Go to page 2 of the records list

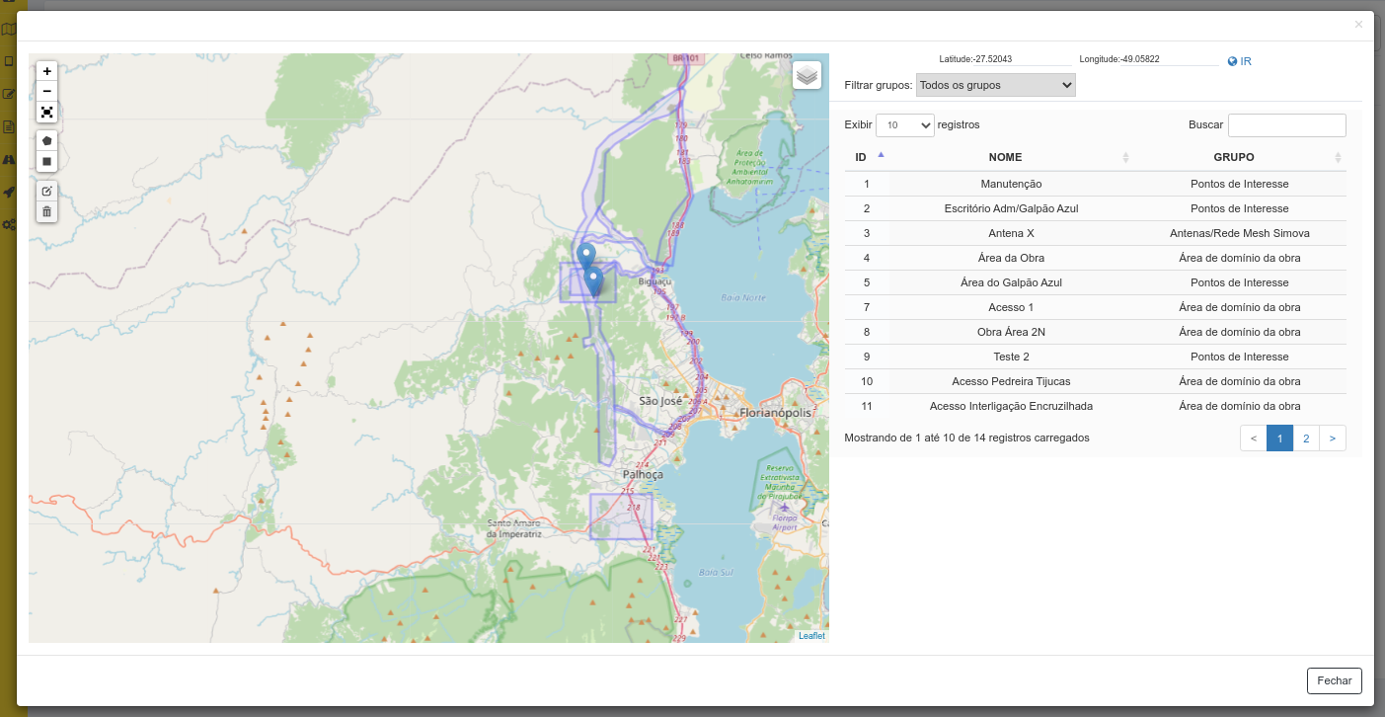1306,438
